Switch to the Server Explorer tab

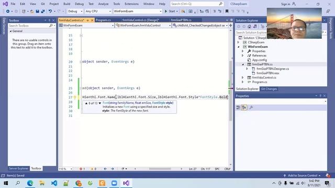(19, 168)
